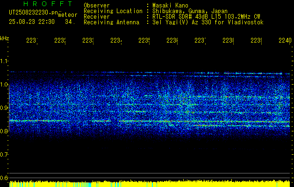Image resolution: width=294 pixels, height=187 pixels.
Task: Click the 0.8 kHz axis label
Action: [x=4, y=131]
